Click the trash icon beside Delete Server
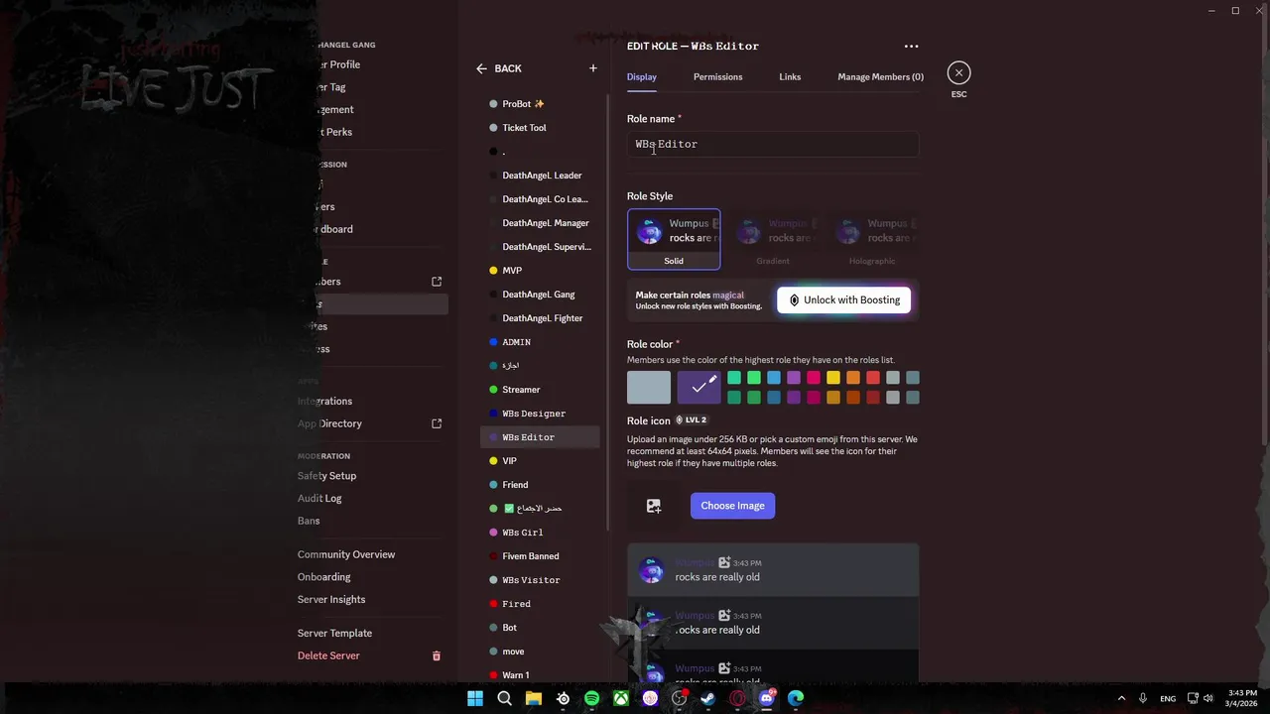 [x=436, y=655]
